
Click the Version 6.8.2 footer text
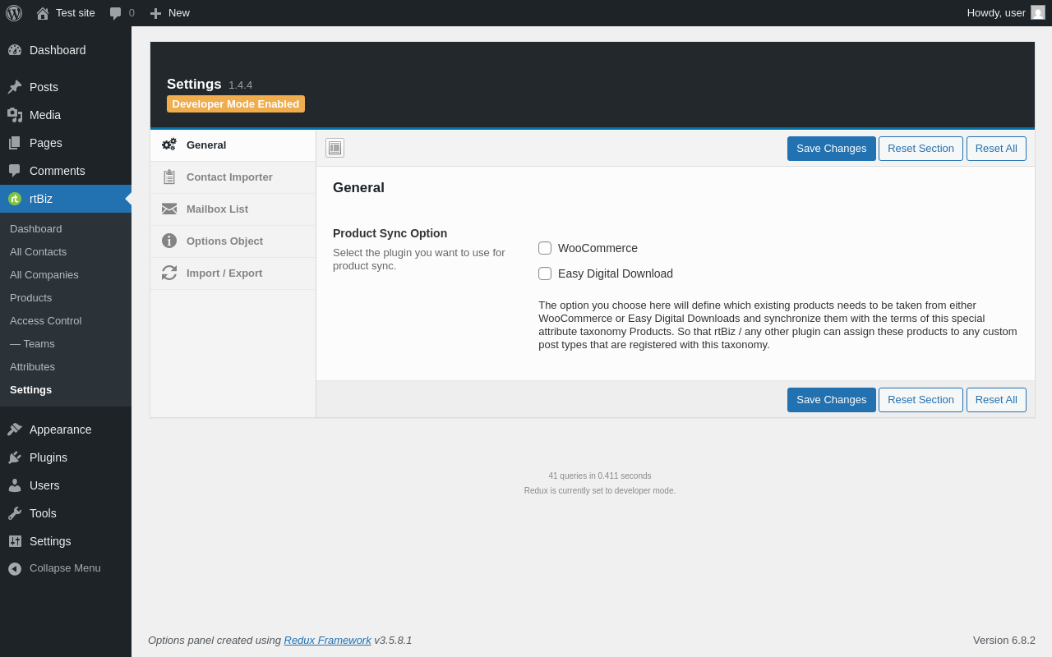click(1004, 640)
